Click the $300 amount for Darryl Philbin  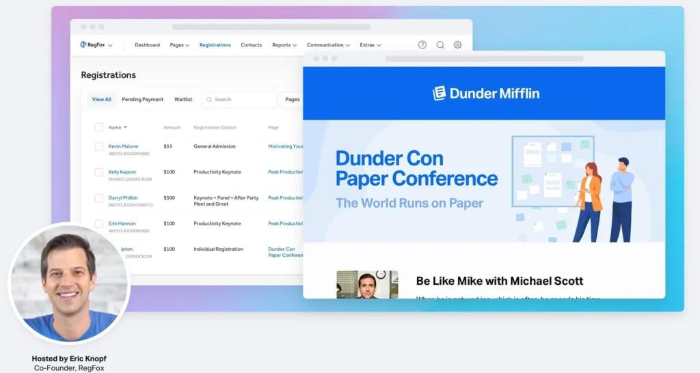click(x=170, y=197)
